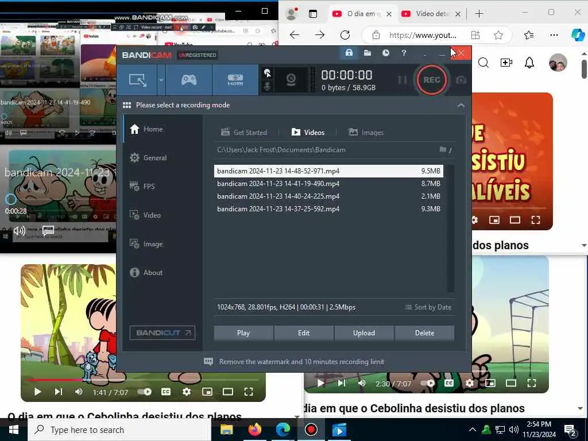Viewport: 588px width, 441px height.
Task: Open Firefox from the taskbar
Action: point(254,430)
